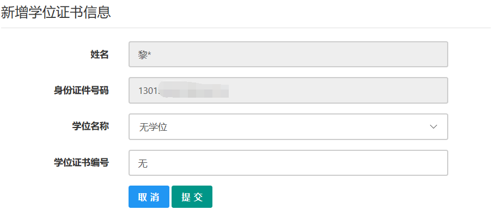Click the 新增学位证书信息 page heading
This screenshot has height=210, width=494.
pos(56,12)
